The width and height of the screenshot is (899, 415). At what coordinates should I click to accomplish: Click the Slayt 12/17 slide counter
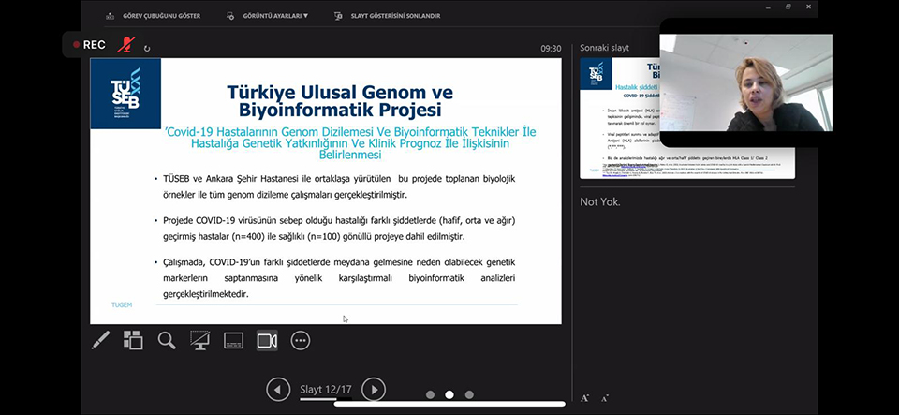(325, 390)
